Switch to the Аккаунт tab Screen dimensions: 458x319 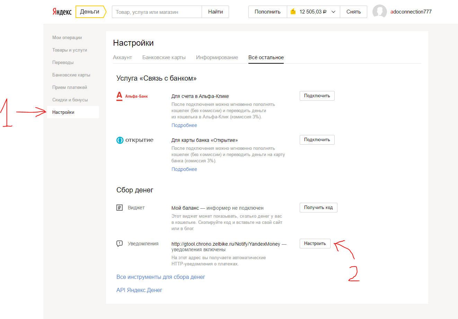coord(122,57)
